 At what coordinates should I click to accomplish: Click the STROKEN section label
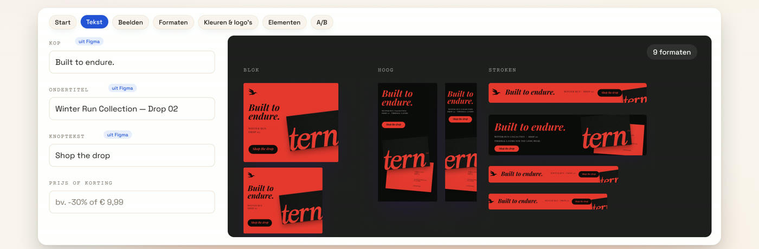[x=502, y=70]
